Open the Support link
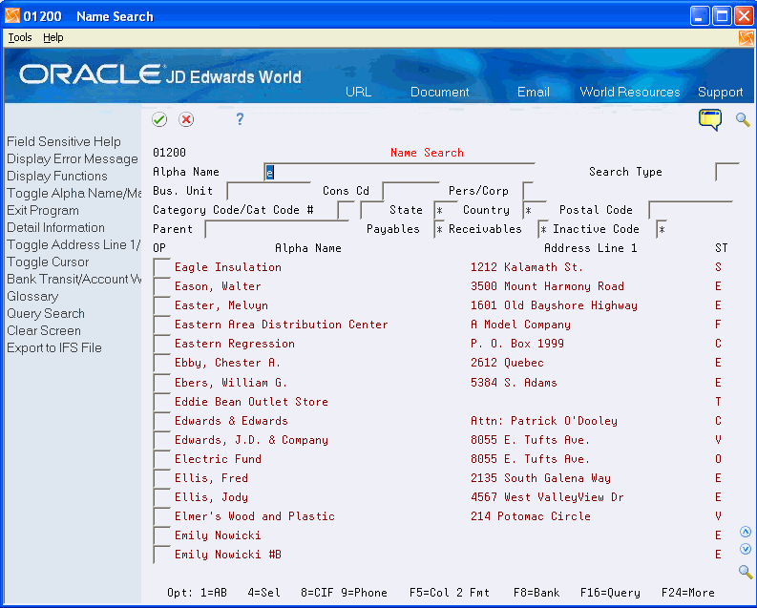Image resolution: width=757 pixels, height=608 pixels. click(x=720, y=92)
